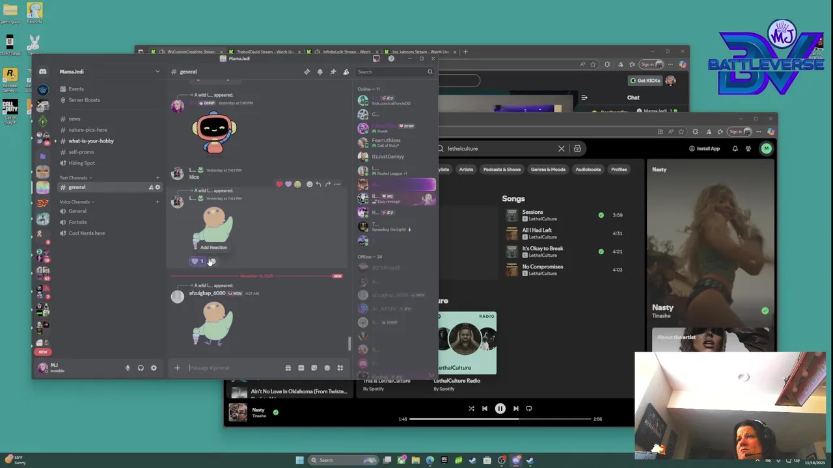
Task: Clear lethalculture search in Spotify
Action: (x=562, y=149)
